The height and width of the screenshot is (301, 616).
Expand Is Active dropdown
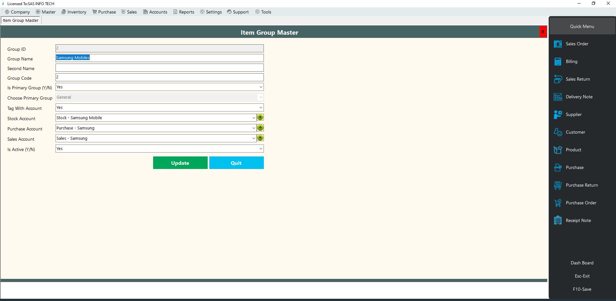coord(261,149)
